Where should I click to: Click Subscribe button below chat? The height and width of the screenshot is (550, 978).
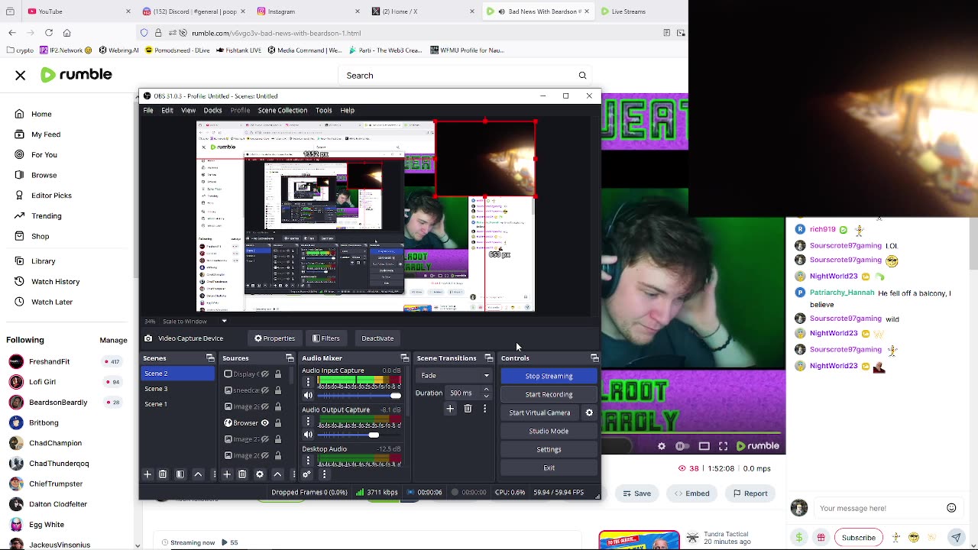click(858, 537)
